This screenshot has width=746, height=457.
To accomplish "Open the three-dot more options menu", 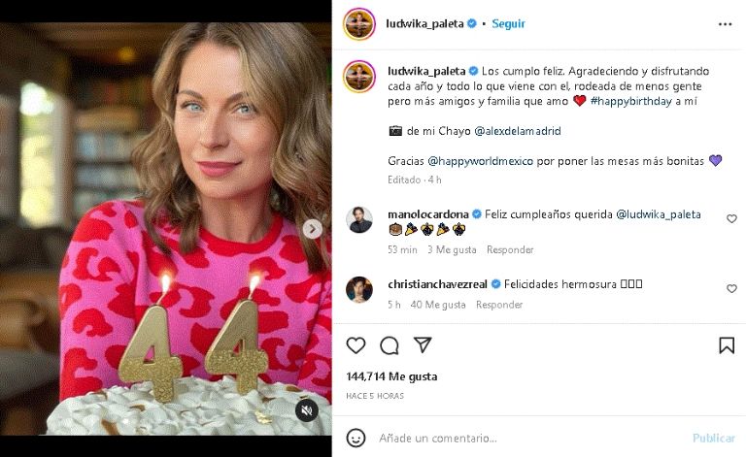I will (x=726, y=23).
